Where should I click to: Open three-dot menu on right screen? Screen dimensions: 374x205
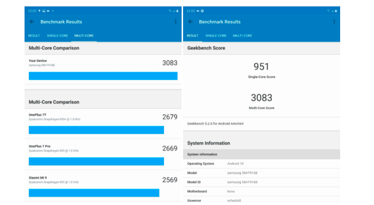point(335,22)
